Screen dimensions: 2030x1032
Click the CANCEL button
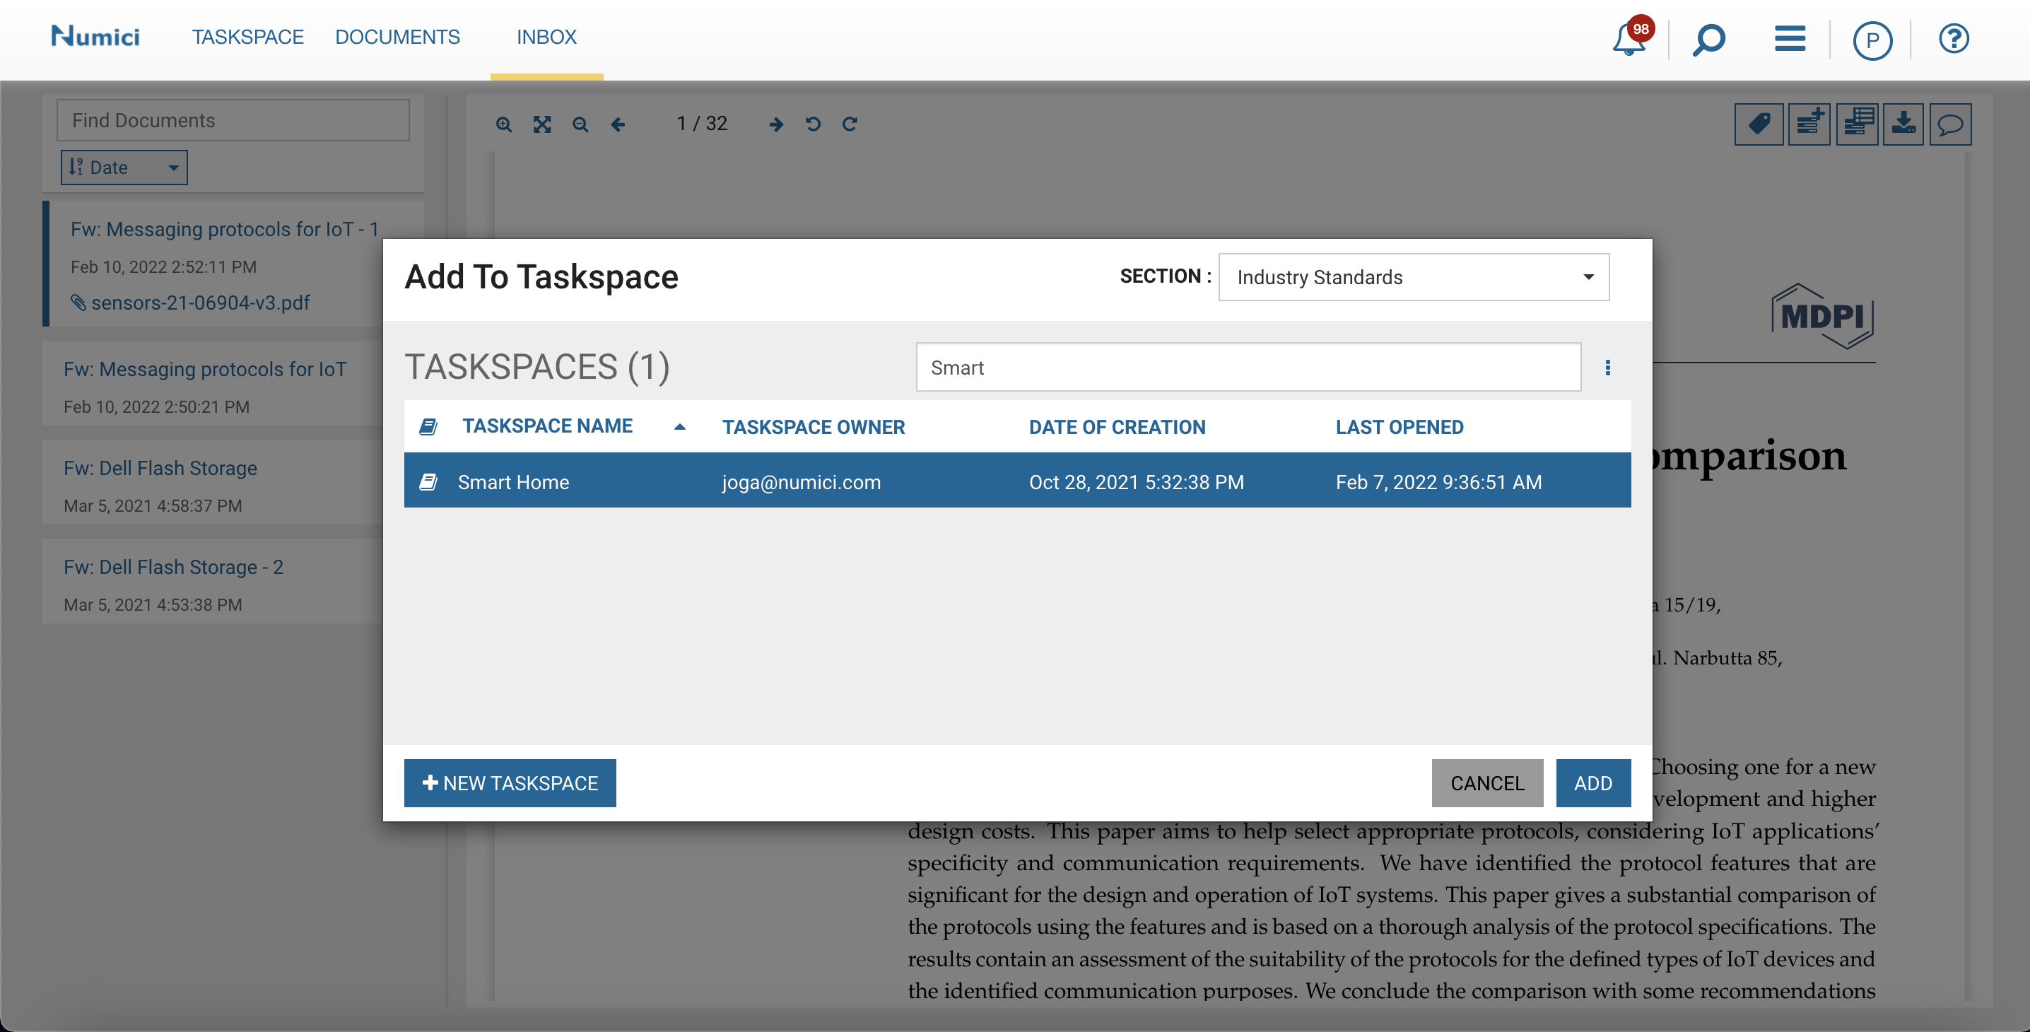1487,783
